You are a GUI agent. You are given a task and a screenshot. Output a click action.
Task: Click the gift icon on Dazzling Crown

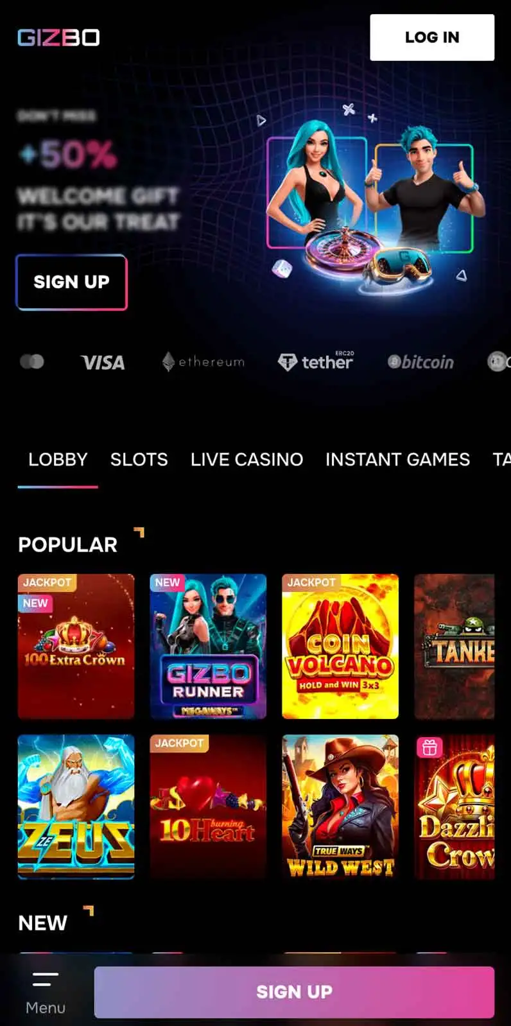429,747
